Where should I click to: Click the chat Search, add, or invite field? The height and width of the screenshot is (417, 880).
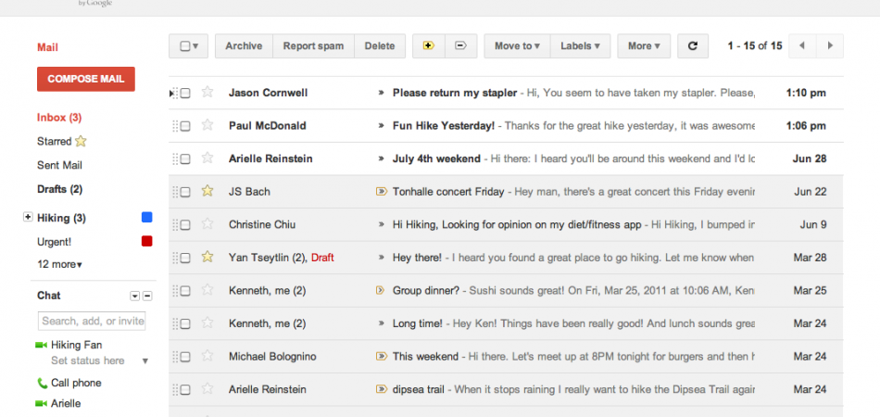92,321
